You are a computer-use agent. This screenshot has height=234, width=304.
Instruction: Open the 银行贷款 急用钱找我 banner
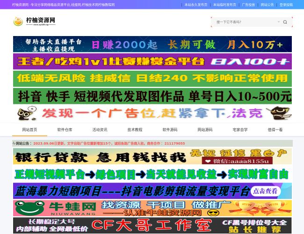coord(152,156)
